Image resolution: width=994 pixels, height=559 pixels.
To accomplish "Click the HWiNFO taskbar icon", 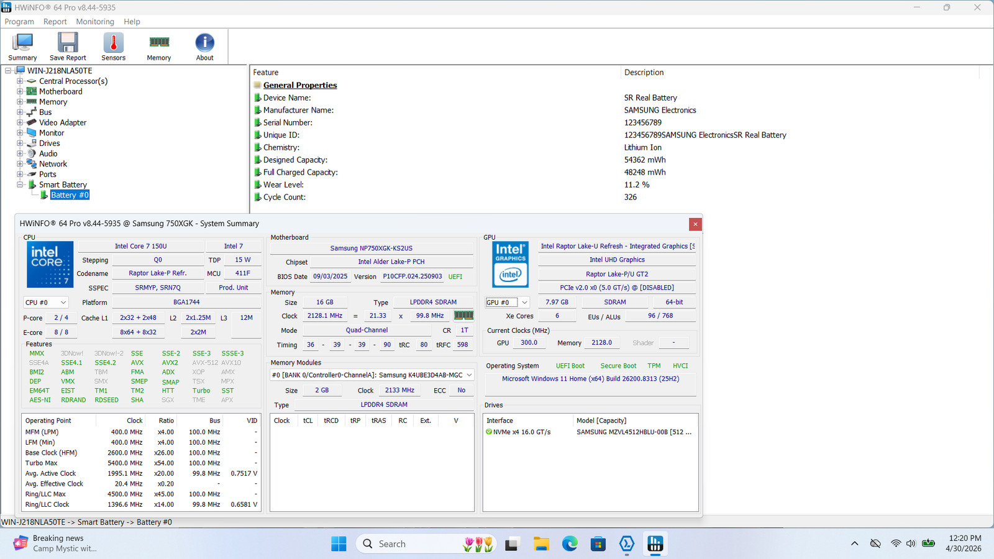I will tap(655, 544).
